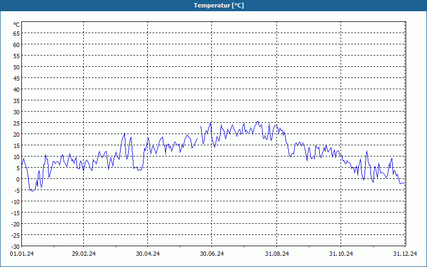Click the -30 y-axis label
427x267 pixels.
(15, 247)
